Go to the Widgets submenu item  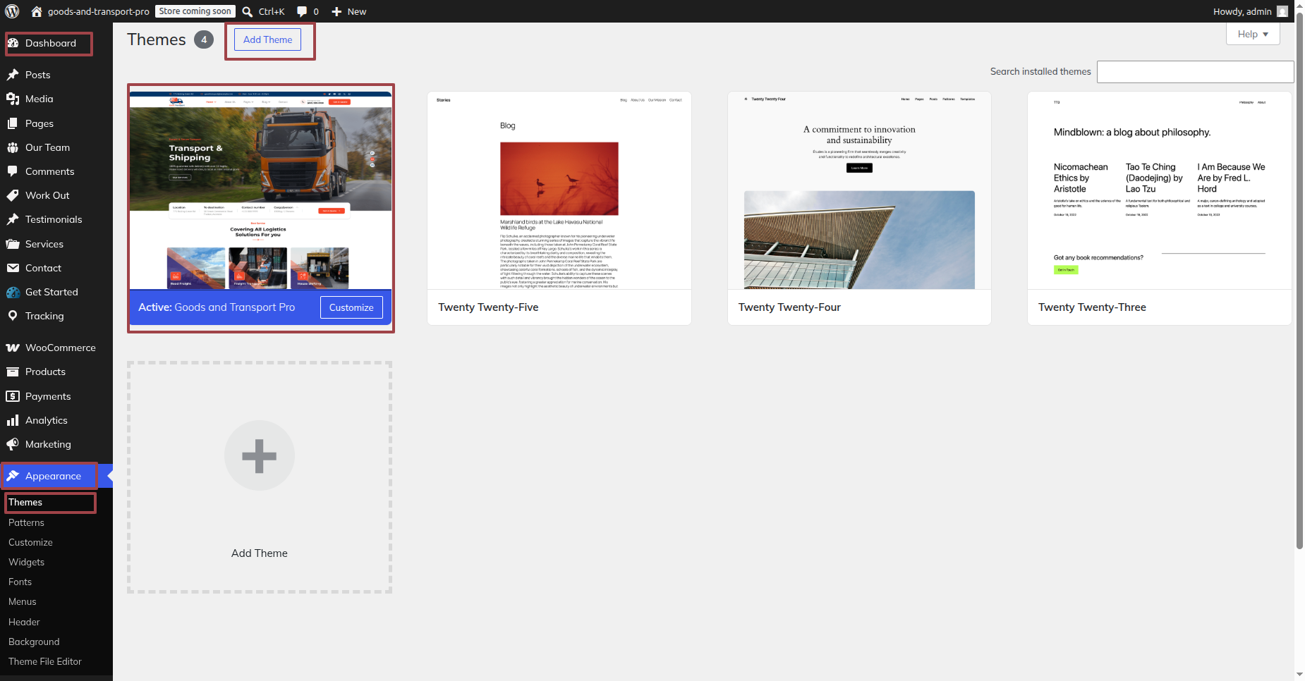[x=26, y=562]
